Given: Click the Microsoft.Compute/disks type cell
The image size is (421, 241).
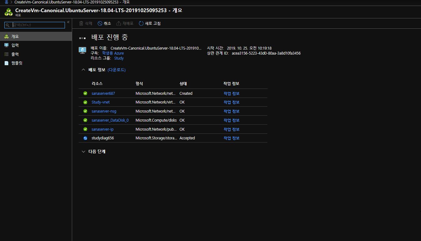Looking at the screenshot, I should (156, 120).
